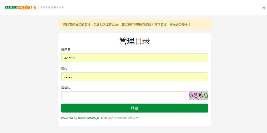Click the empty captcha input box
The image size is (267, 133).
(125, 96)
